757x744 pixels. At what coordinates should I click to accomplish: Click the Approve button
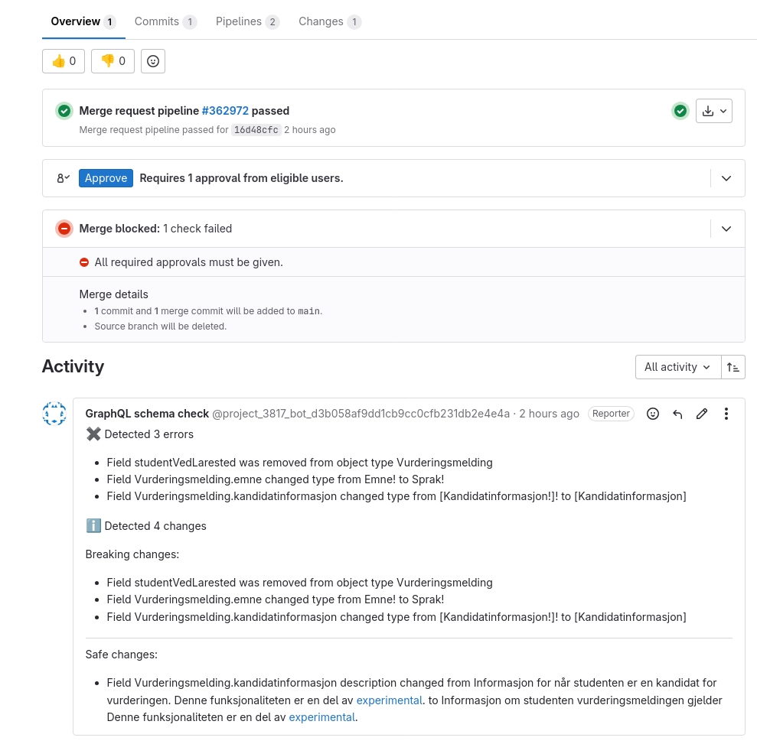[106, 178]
